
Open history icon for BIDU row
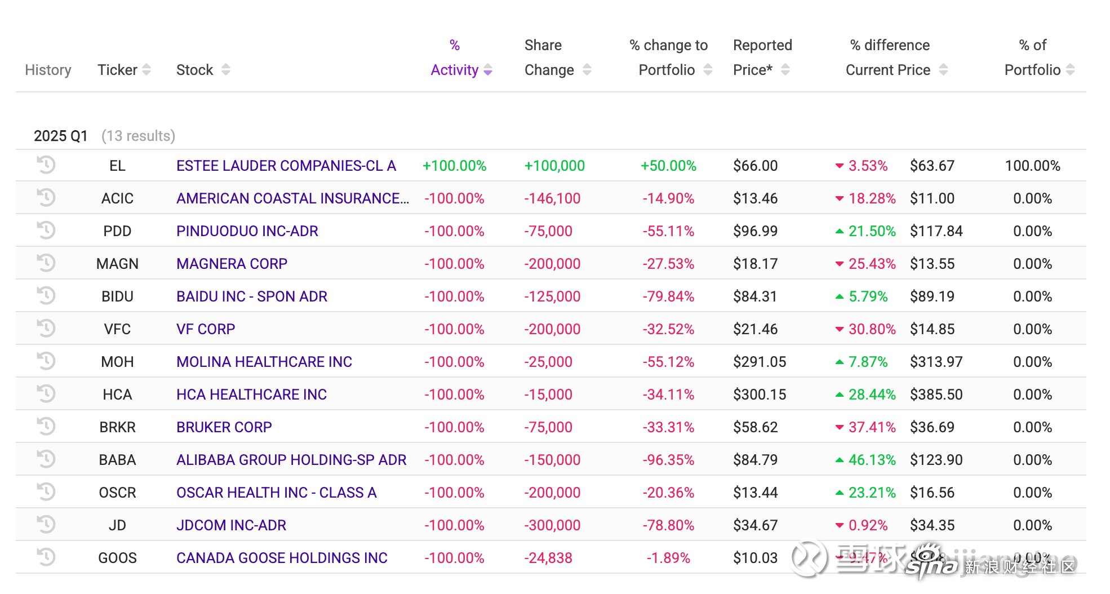click(46, 295)
